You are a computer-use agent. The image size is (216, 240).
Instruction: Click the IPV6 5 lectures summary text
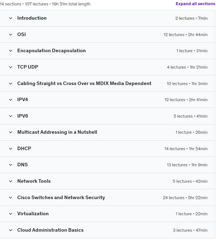pos(190,116)
